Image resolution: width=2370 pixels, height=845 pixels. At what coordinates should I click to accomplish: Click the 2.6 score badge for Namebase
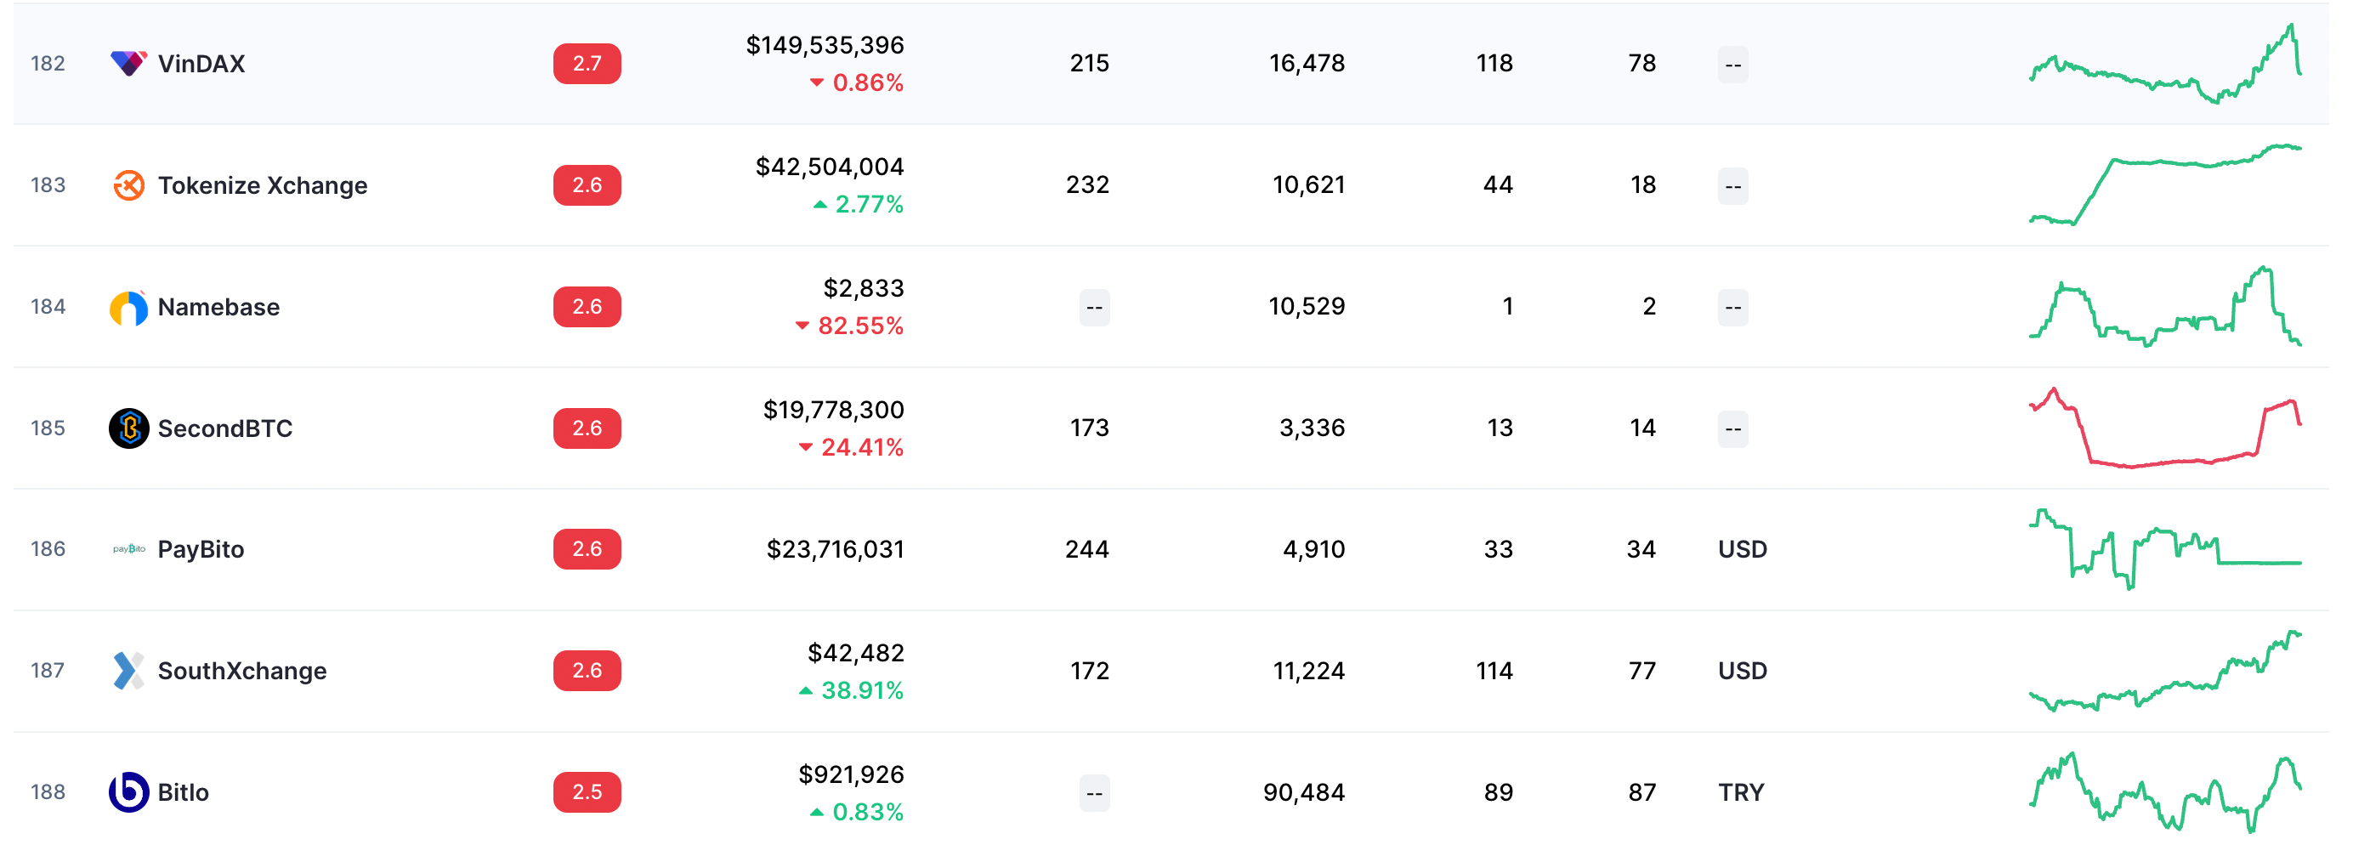point(587,307)
